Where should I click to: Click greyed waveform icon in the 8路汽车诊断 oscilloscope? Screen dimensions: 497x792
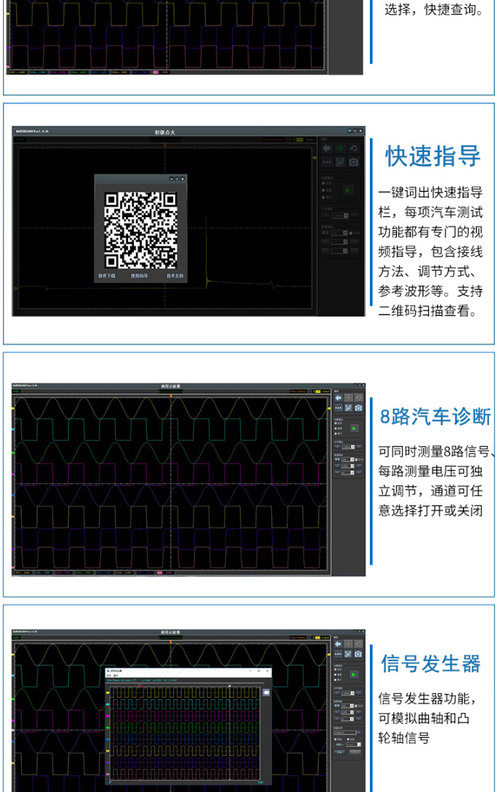coord(348,398)
